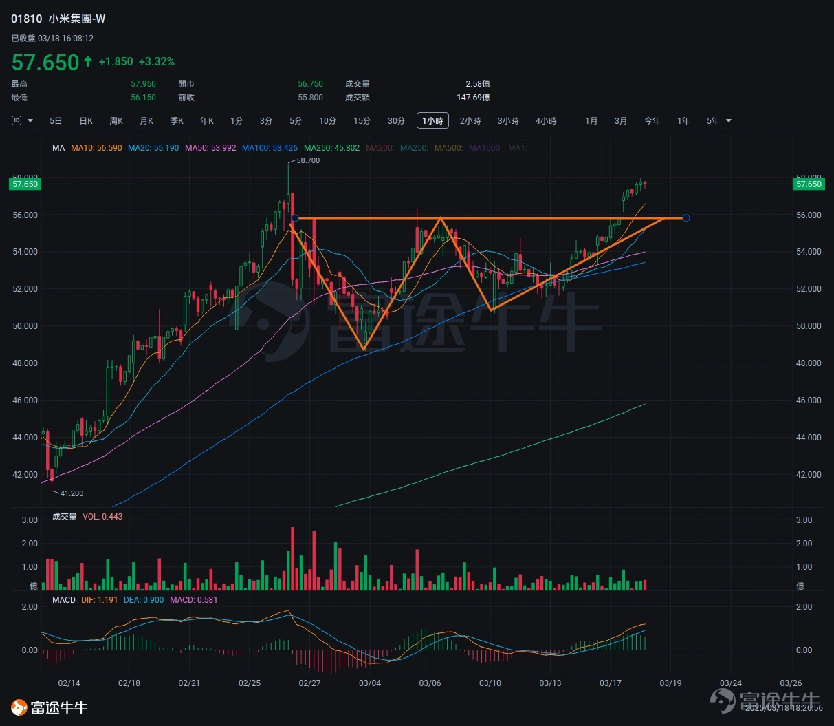
Task: Choose the 1年 range
Action: point(683,121)
